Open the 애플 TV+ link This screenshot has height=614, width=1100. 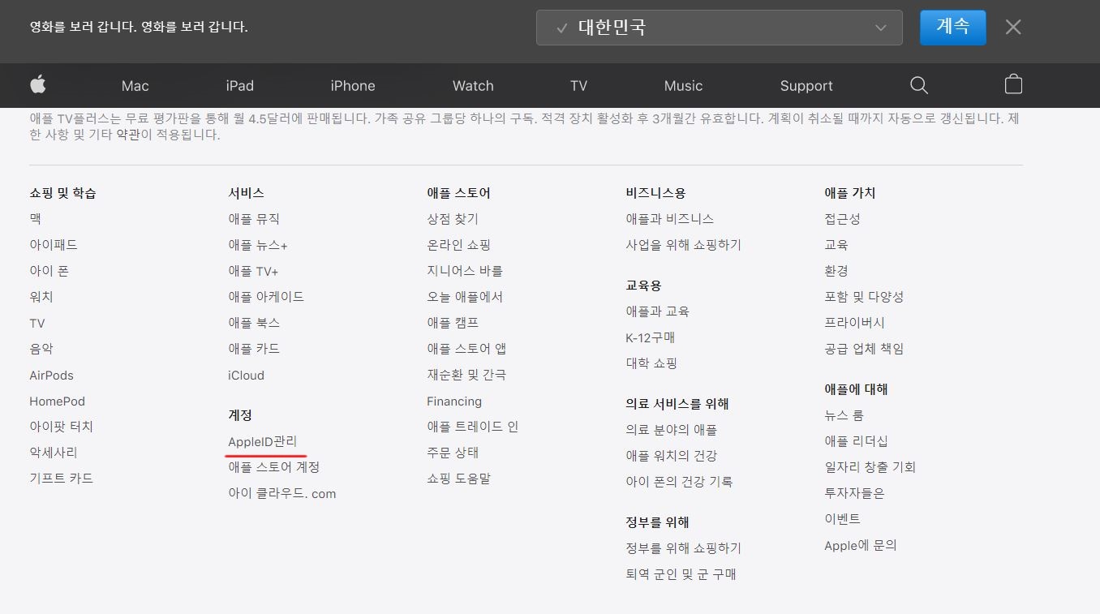pyautogui.click(x=253, y=271)
